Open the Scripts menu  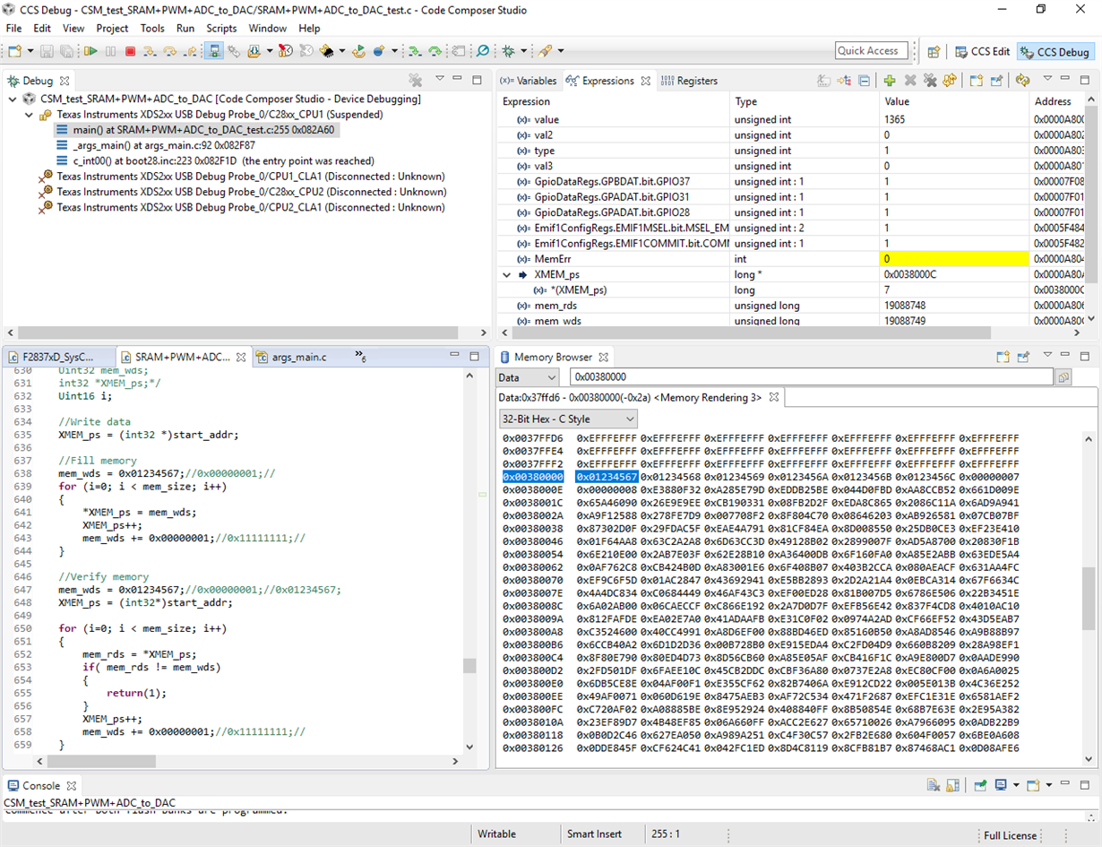[x=221, y=28]
